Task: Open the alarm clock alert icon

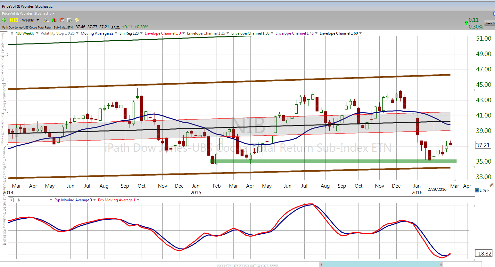Action: pos(62,20)
